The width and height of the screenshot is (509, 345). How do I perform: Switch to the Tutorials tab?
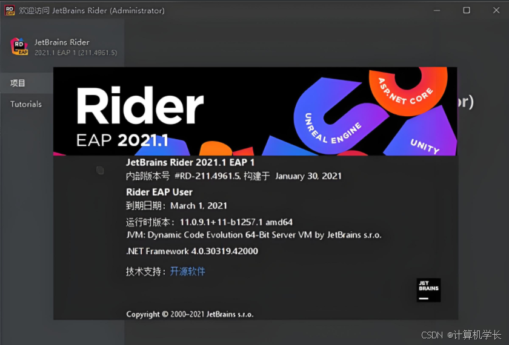point(26,104)
